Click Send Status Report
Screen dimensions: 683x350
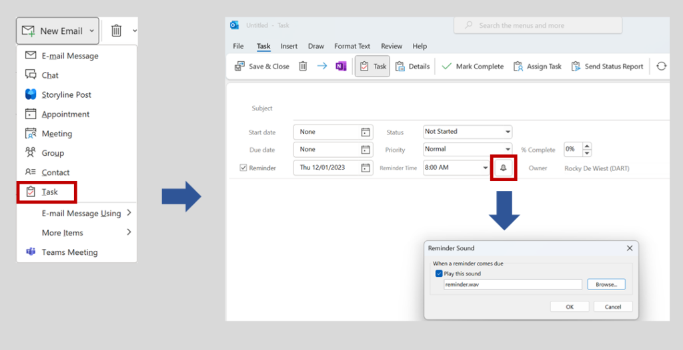point(607,67)
